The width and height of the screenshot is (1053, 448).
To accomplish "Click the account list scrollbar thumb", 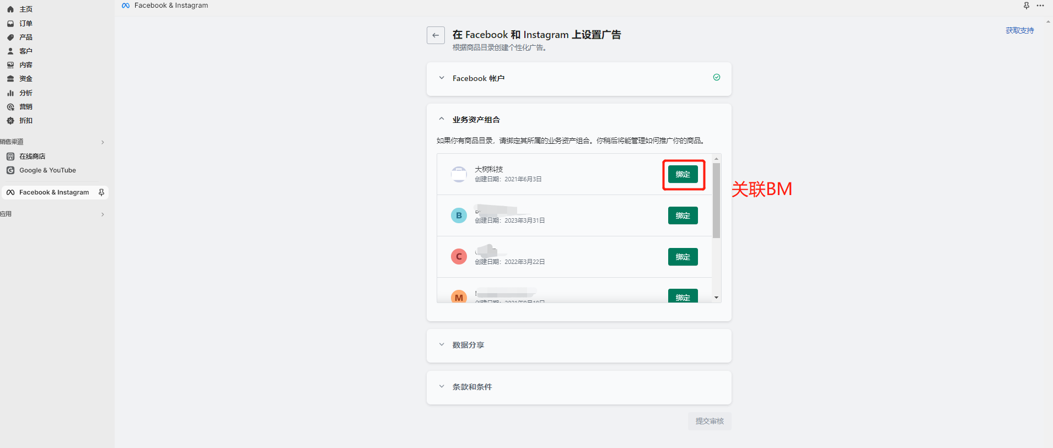I will pyautogui.click(x=717, y=201).
